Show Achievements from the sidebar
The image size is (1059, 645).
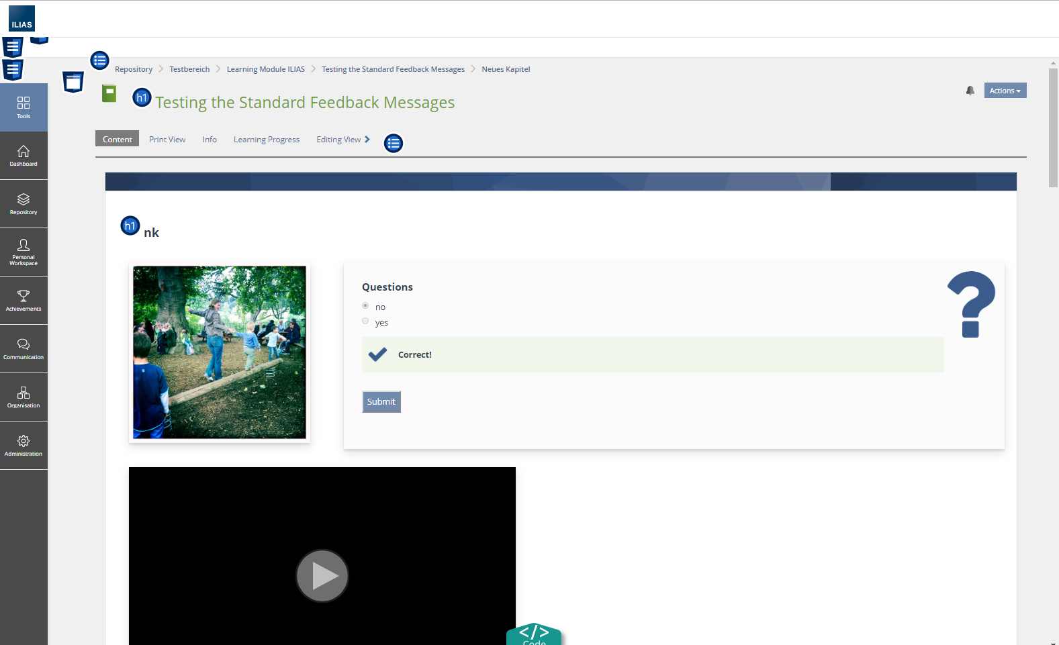(24, 301)
